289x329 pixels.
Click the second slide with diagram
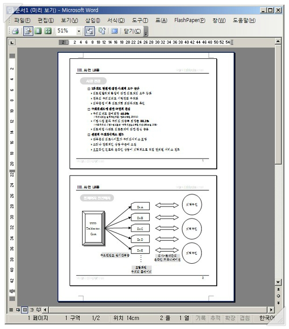tap(144, 231)
